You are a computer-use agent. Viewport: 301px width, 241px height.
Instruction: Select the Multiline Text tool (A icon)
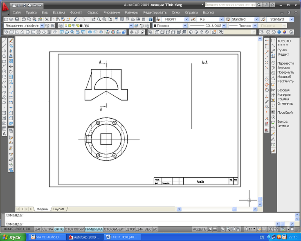pyautogui.click(x=4, y=134)
